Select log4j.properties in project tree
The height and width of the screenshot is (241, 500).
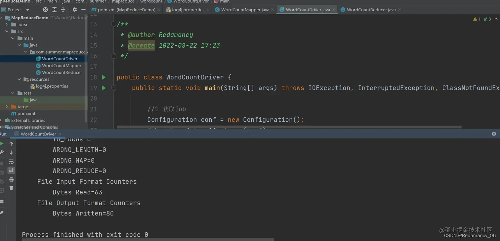(52, 86)
